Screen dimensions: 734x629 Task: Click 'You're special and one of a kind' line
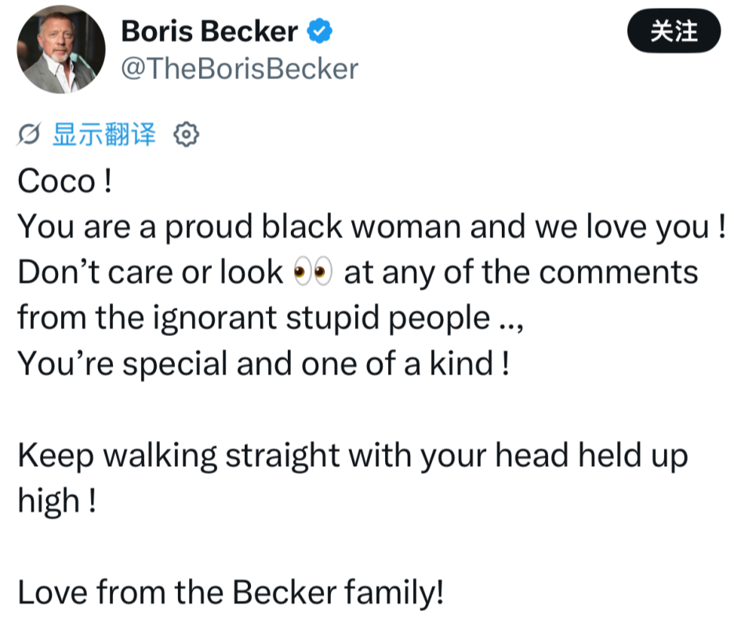[x=263, y=363]
